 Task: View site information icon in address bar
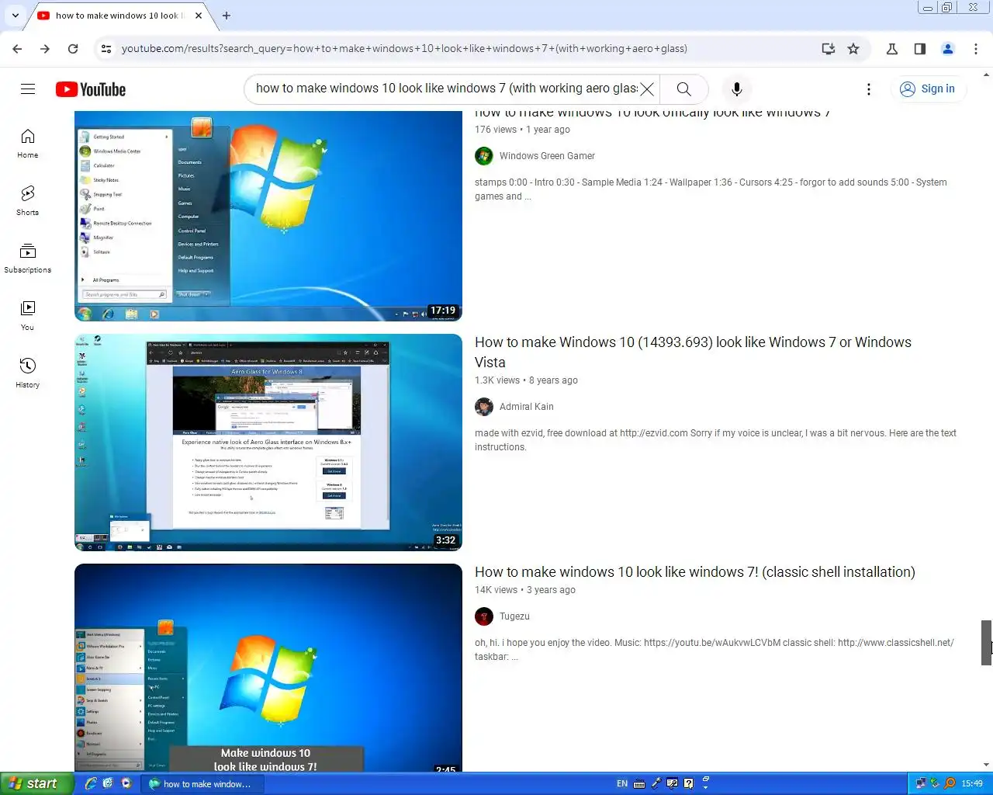[106, 49]
